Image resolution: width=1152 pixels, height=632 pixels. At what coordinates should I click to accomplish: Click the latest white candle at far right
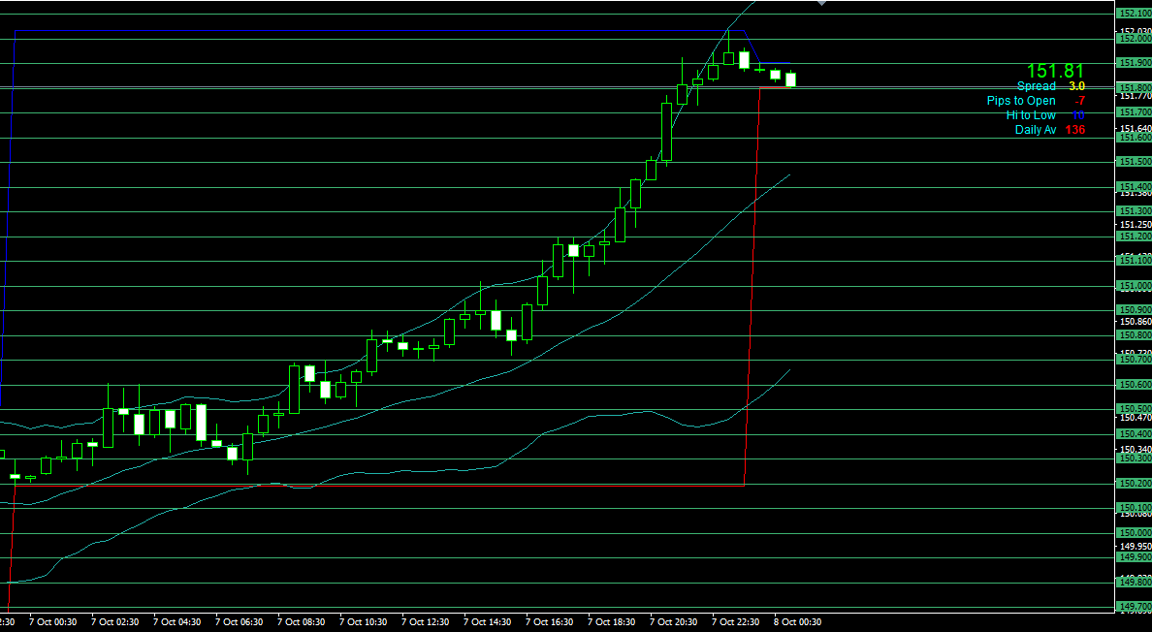point(790,79)
